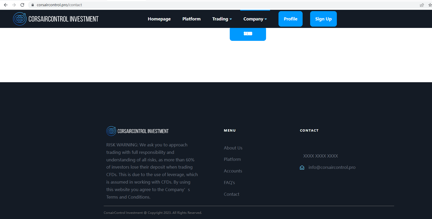Open the Homepage nav item

tap(159, 19)
